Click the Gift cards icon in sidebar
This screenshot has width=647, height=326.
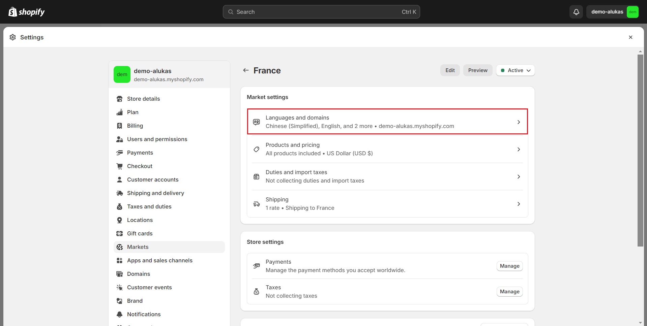point(119,233)
